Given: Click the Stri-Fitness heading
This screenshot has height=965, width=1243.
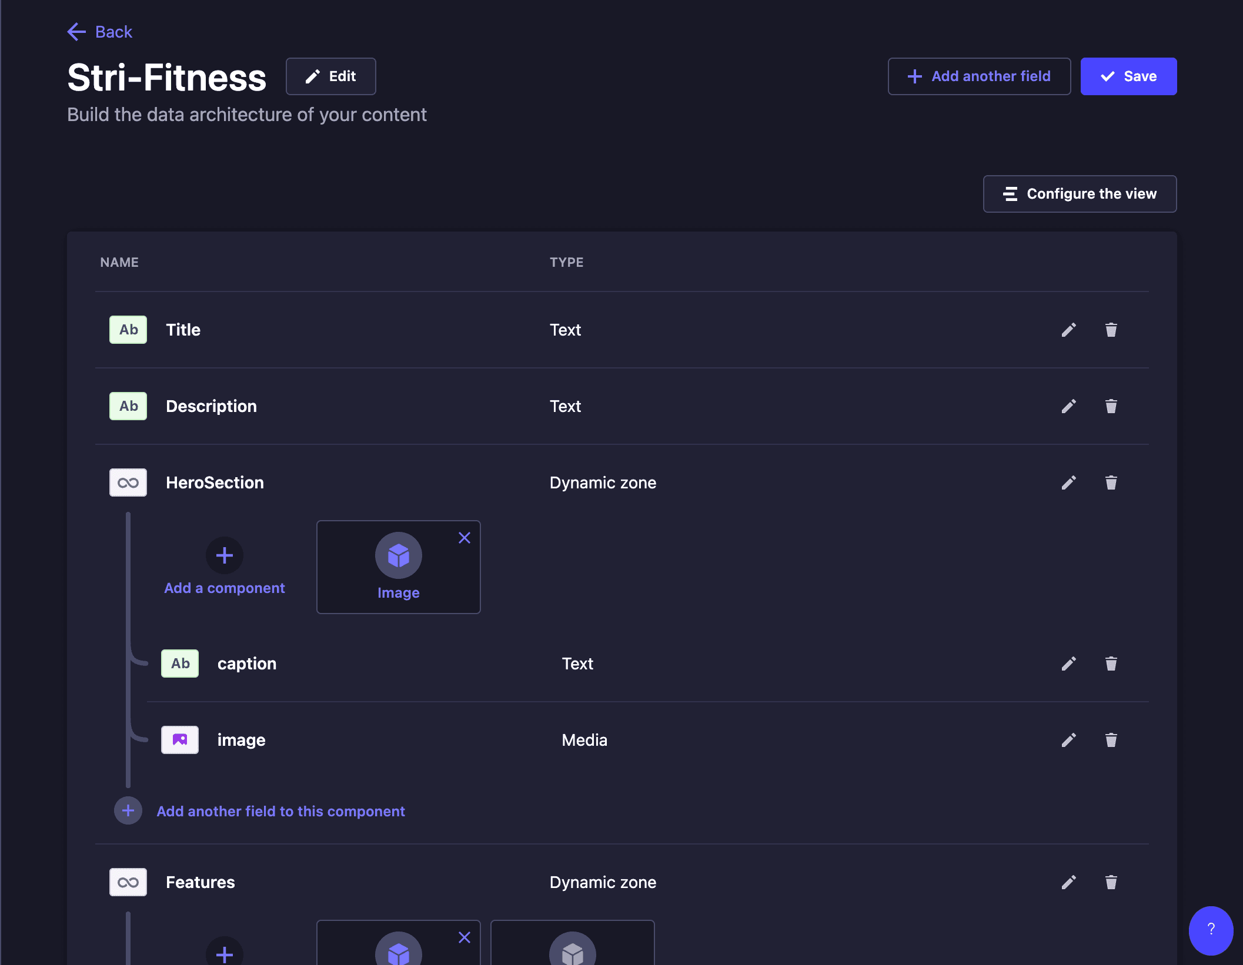Looking at the screenshot, I should (x=167, y=77).
